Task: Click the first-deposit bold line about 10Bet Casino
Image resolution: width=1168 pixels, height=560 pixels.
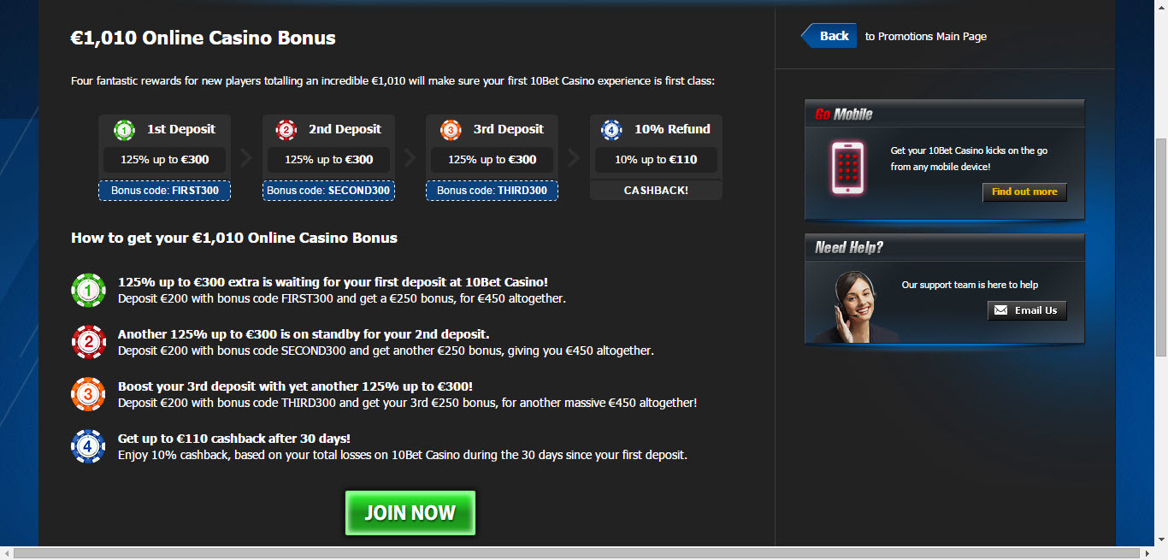Action: [x=333, y=282]
